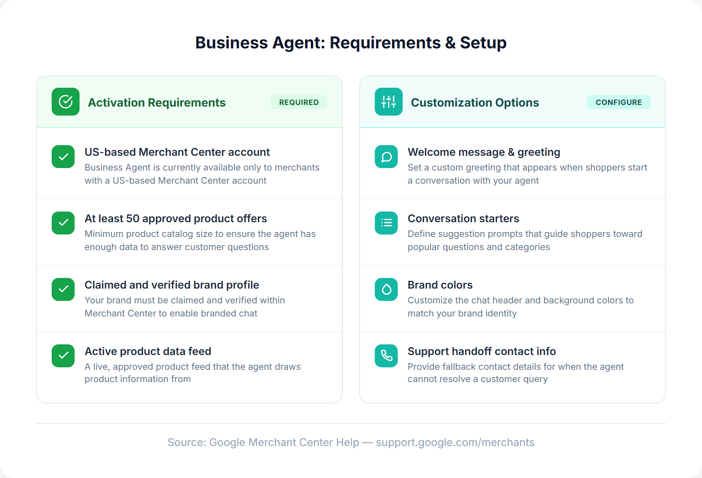Click the Activation Requirements circled checkmark icon
This screenshot has width=702, height=478.
(66, 102)
